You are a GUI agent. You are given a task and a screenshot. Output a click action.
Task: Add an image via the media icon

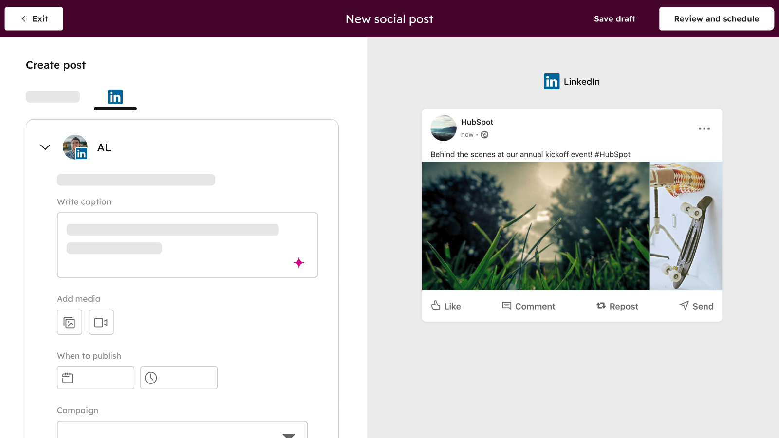coord(70,322)
